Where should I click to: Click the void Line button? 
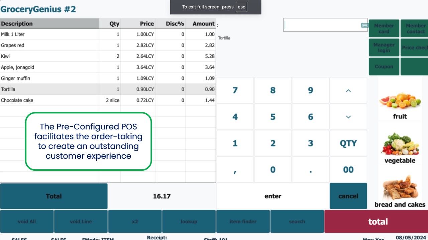click(x=81, y=221)
